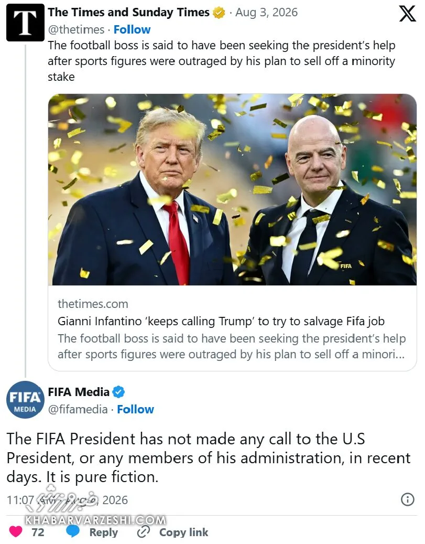Click FIFA Media blue verified badge

(x=118, y=392)
